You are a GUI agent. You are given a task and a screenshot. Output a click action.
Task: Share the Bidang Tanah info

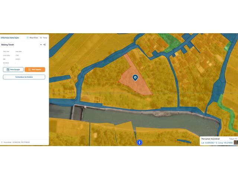click(45, 45)
